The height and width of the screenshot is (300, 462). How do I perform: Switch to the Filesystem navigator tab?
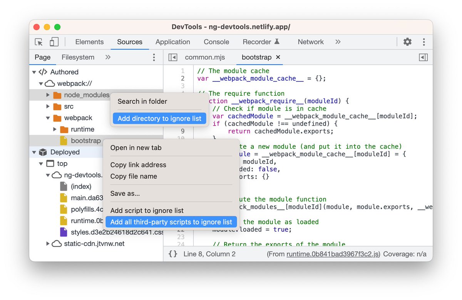click(78, 57)
